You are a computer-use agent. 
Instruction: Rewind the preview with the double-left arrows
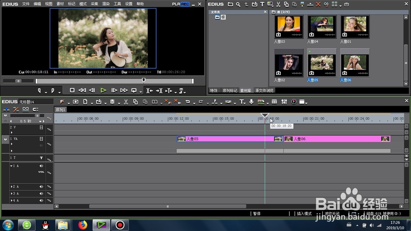82,90
